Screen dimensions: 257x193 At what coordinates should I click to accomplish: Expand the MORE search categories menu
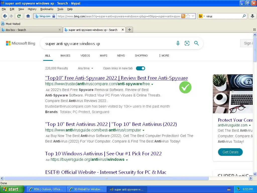point(164,56)
